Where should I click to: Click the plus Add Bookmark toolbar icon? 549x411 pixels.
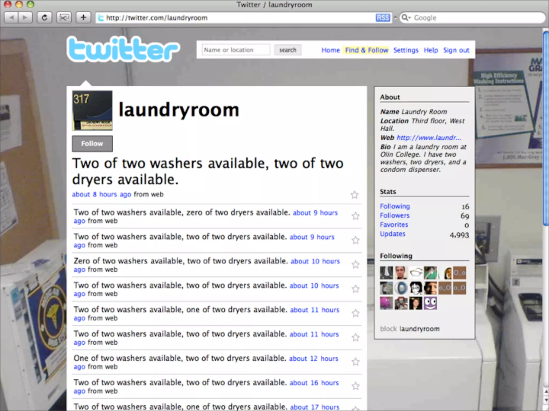(x=83, y=18)
